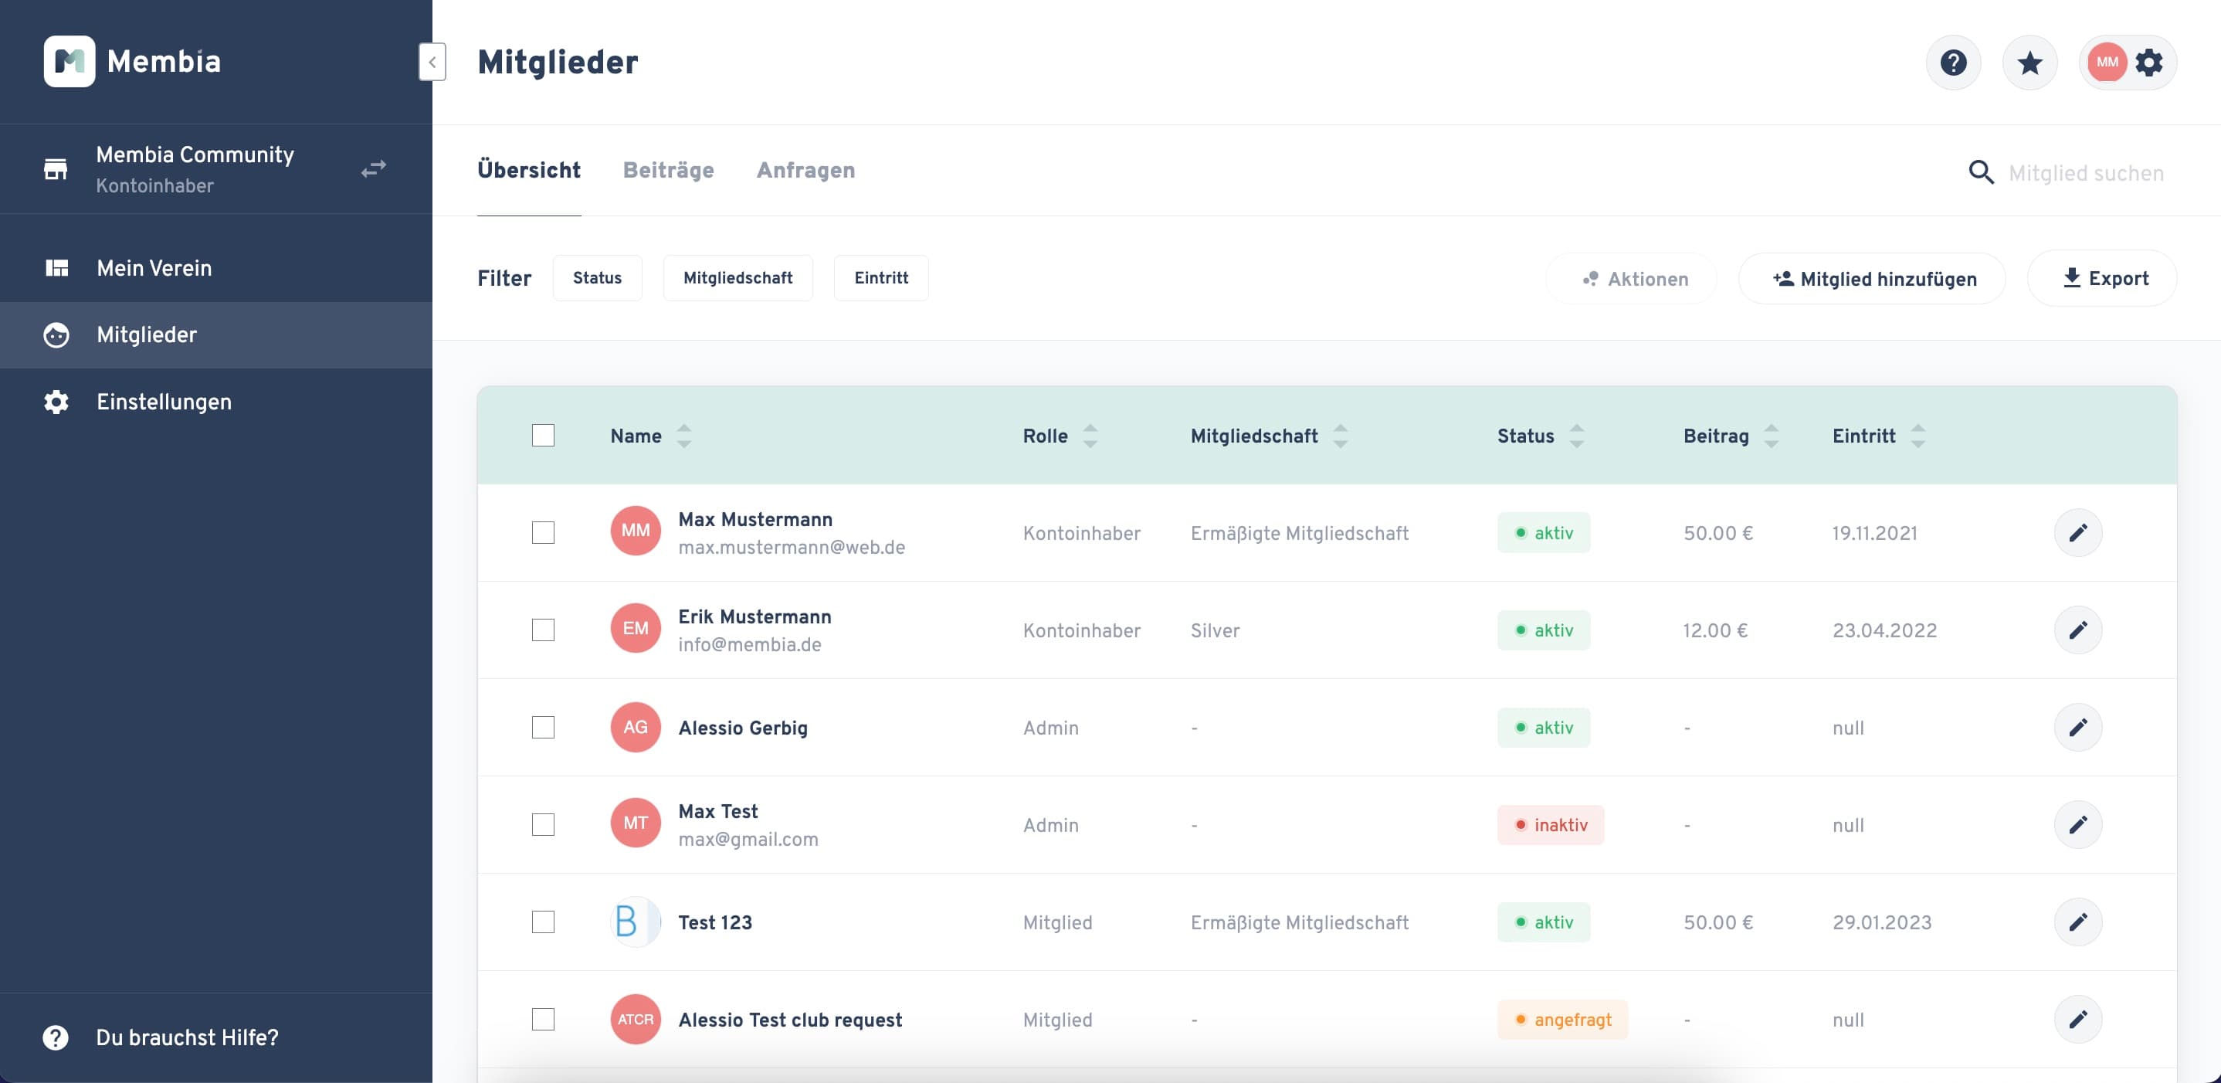This screenshot has width=2221, height=1083.
Task: Edit Alessio Test club request pencil icon
Action: tap(2078, 1020)
